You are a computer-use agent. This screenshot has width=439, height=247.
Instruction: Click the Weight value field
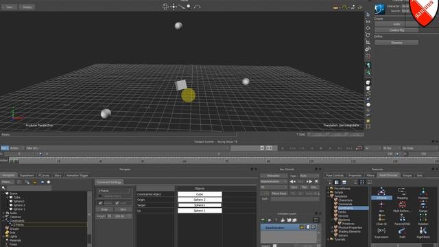coord(119,216)
